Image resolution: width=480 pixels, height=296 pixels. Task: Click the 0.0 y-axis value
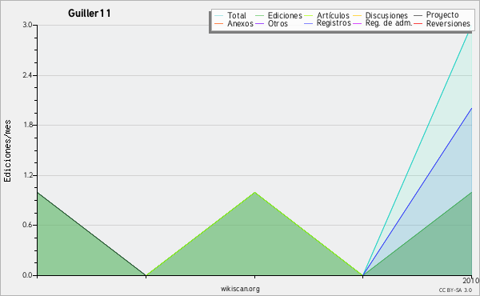pos(27,275)
